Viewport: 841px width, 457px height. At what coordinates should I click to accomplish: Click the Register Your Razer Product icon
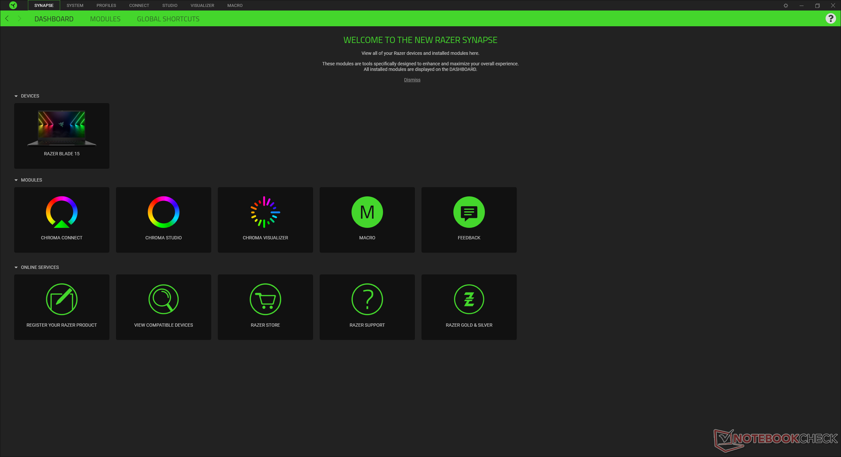pos(62,299)
